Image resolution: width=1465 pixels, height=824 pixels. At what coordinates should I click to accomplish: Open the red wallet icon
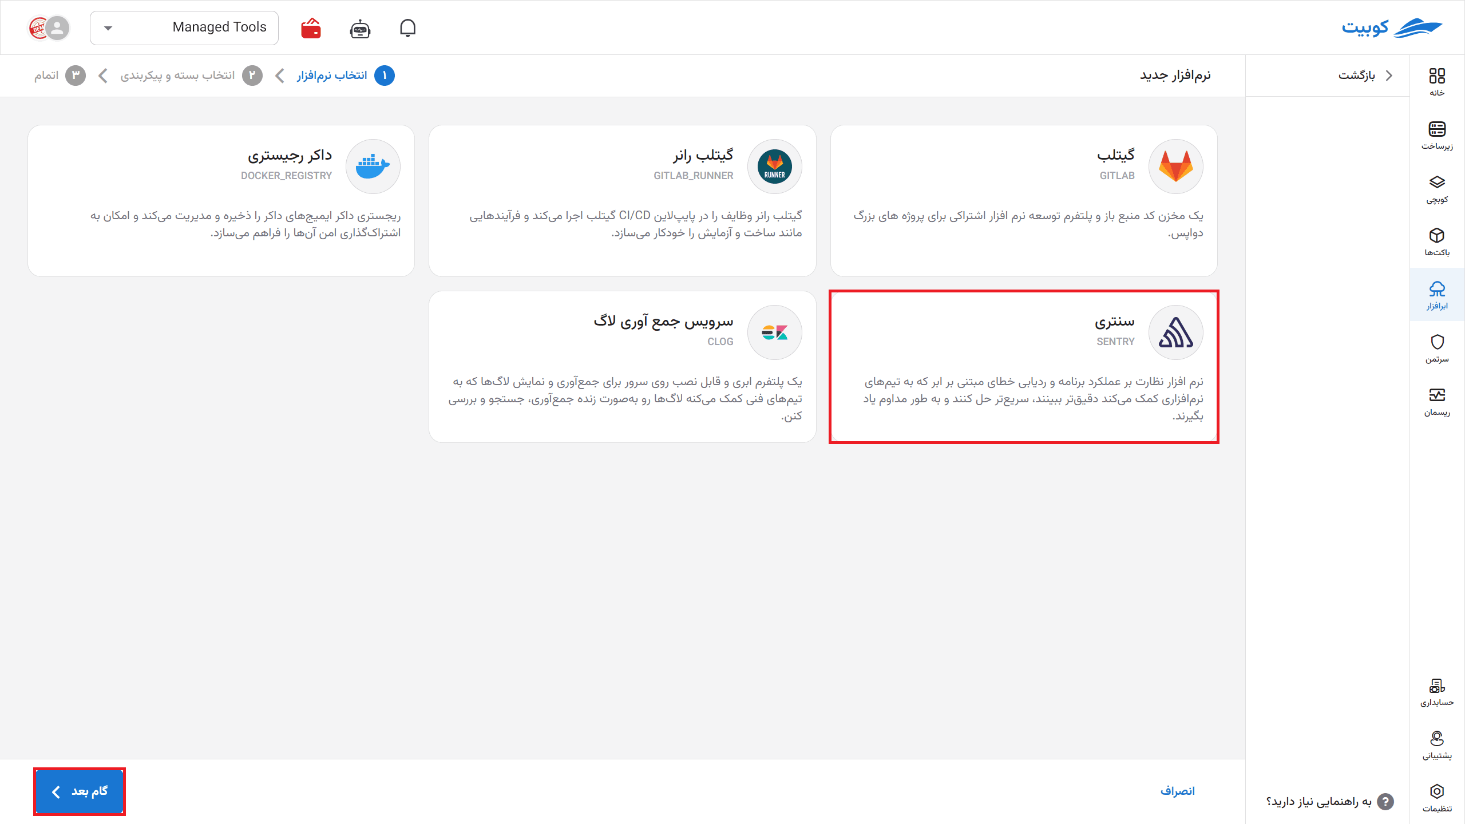point(311,28)
